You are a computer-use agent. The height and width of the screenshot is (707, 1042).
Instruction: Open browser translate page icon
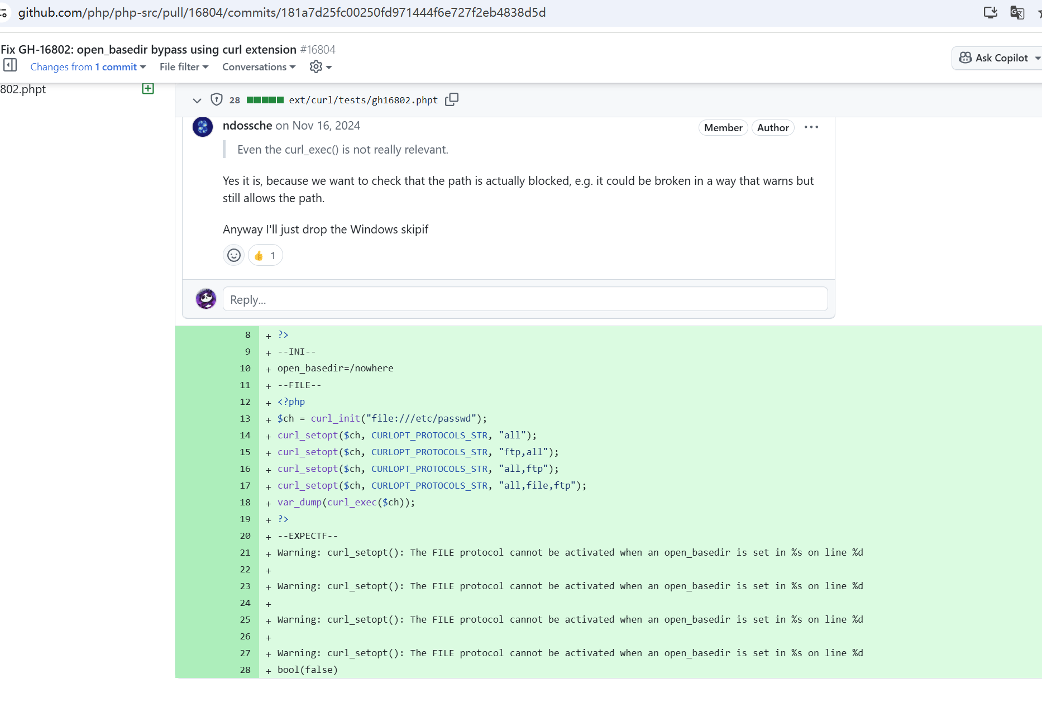(1017, 12)
